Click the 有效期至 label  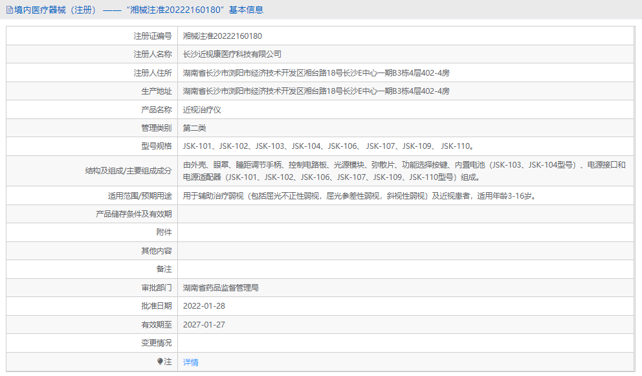pos(157,325)
